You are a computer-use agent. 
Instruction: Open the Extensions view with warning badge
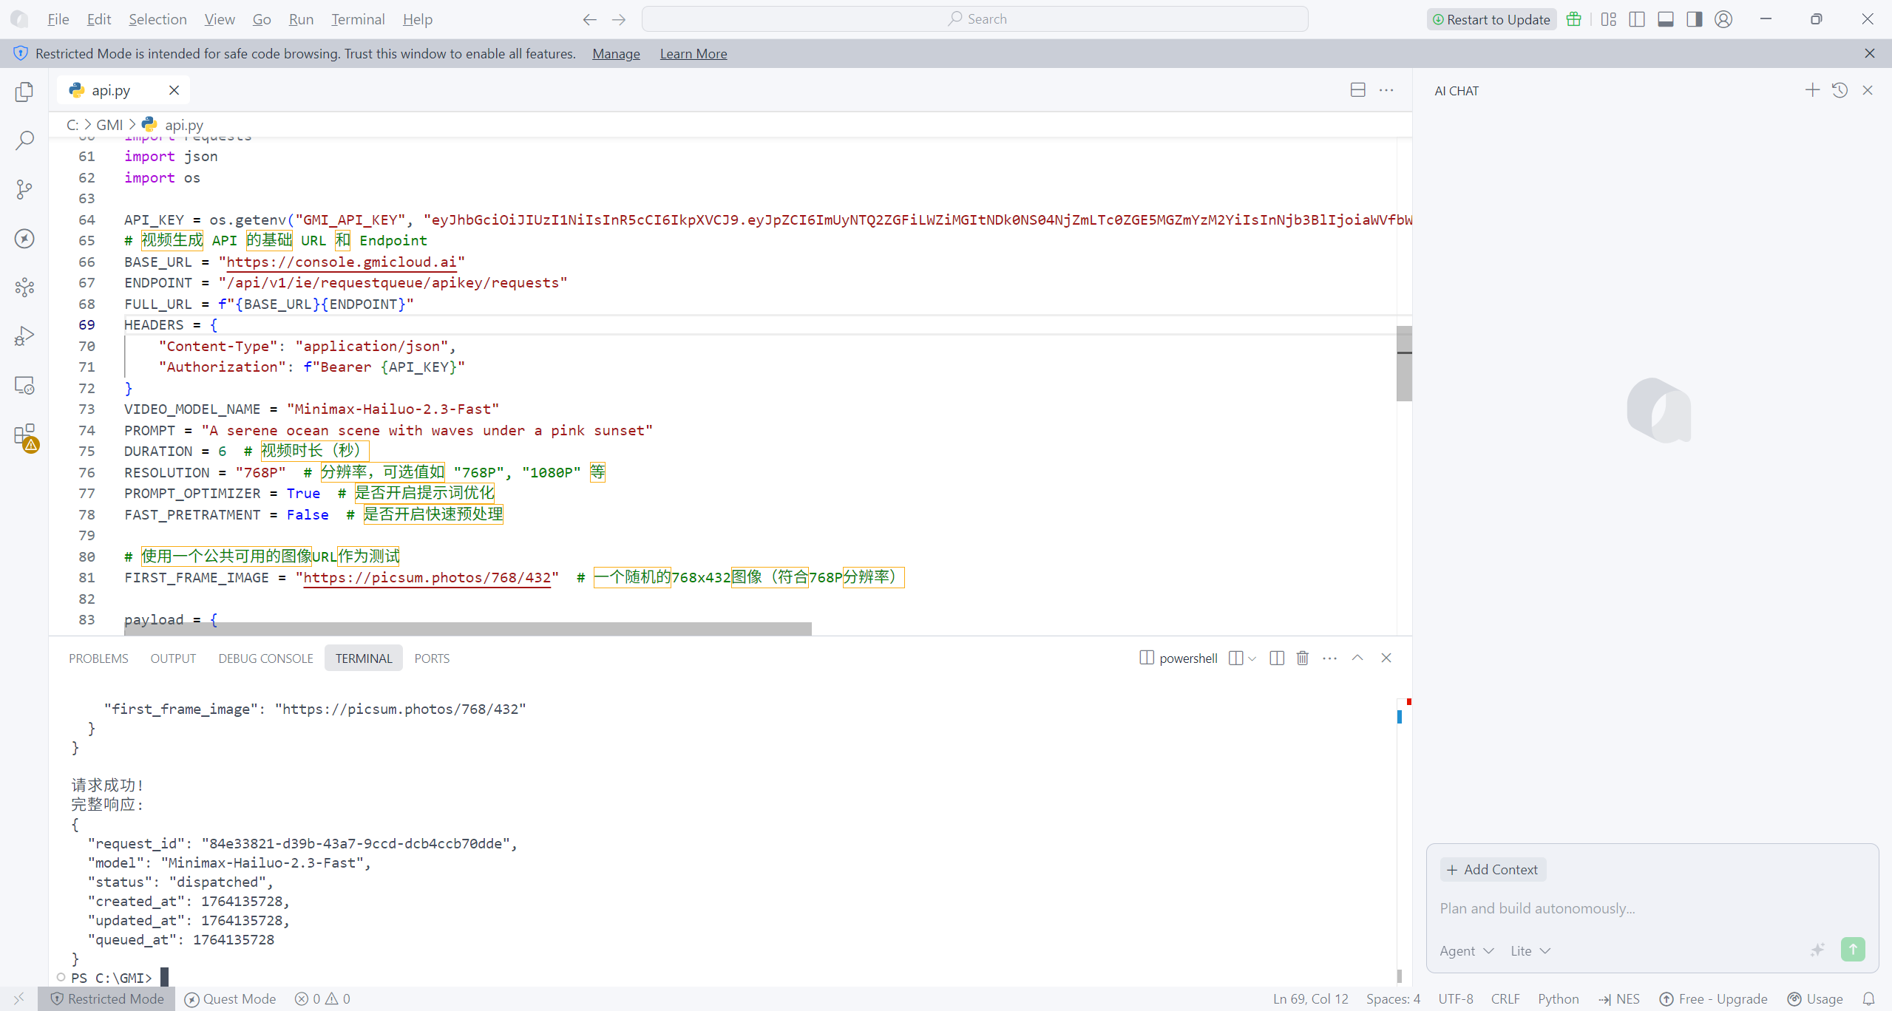click(x=24, y=436)
